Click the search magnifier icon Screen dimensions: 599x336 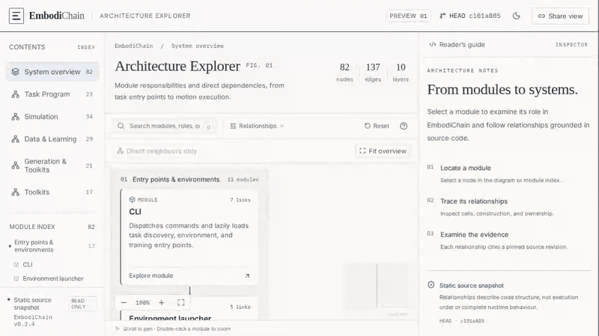tap(121, 126)
